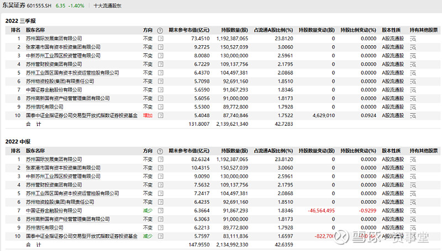This screenshot has width=442, height=251.
Task: Open 苏州物资控股(集团) link in 中报
Action: tap(60, 202)
